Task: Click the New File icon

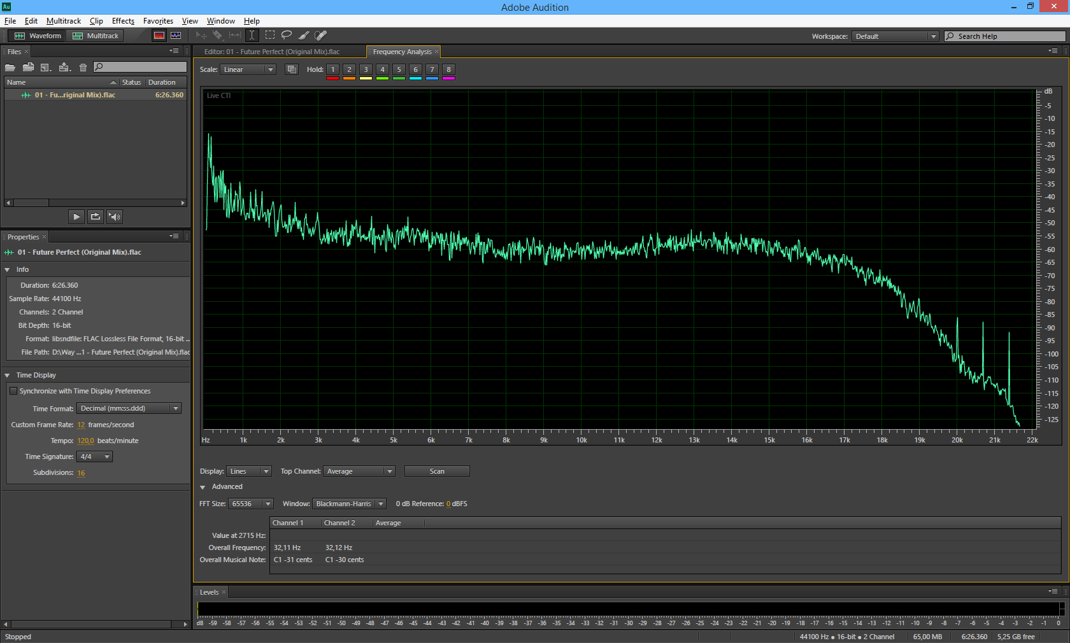Action: (46, 67)
